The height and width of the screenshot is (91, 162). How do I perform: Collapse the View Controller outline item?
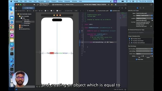[x=18, y=16]
